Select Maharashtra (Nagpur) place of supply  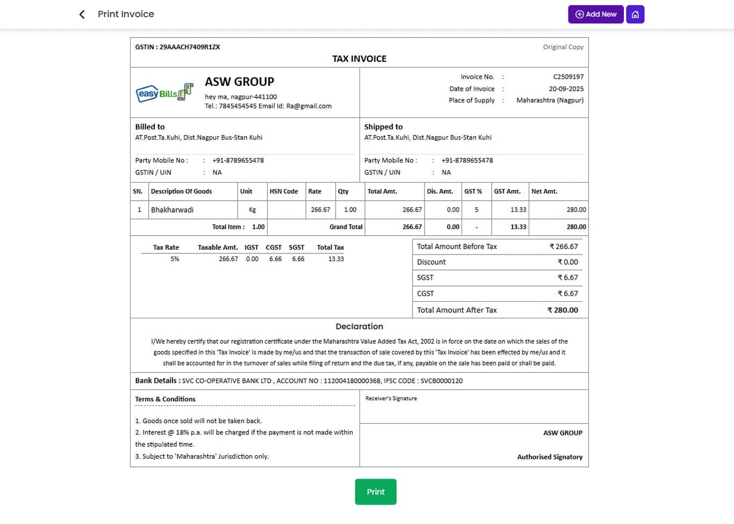tap(550, 100)
